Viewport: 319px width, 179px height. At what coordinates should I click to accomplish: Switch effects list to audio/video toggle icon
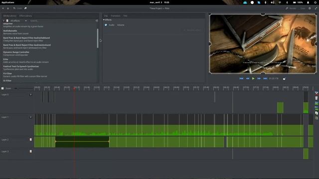tap(7, 21)
